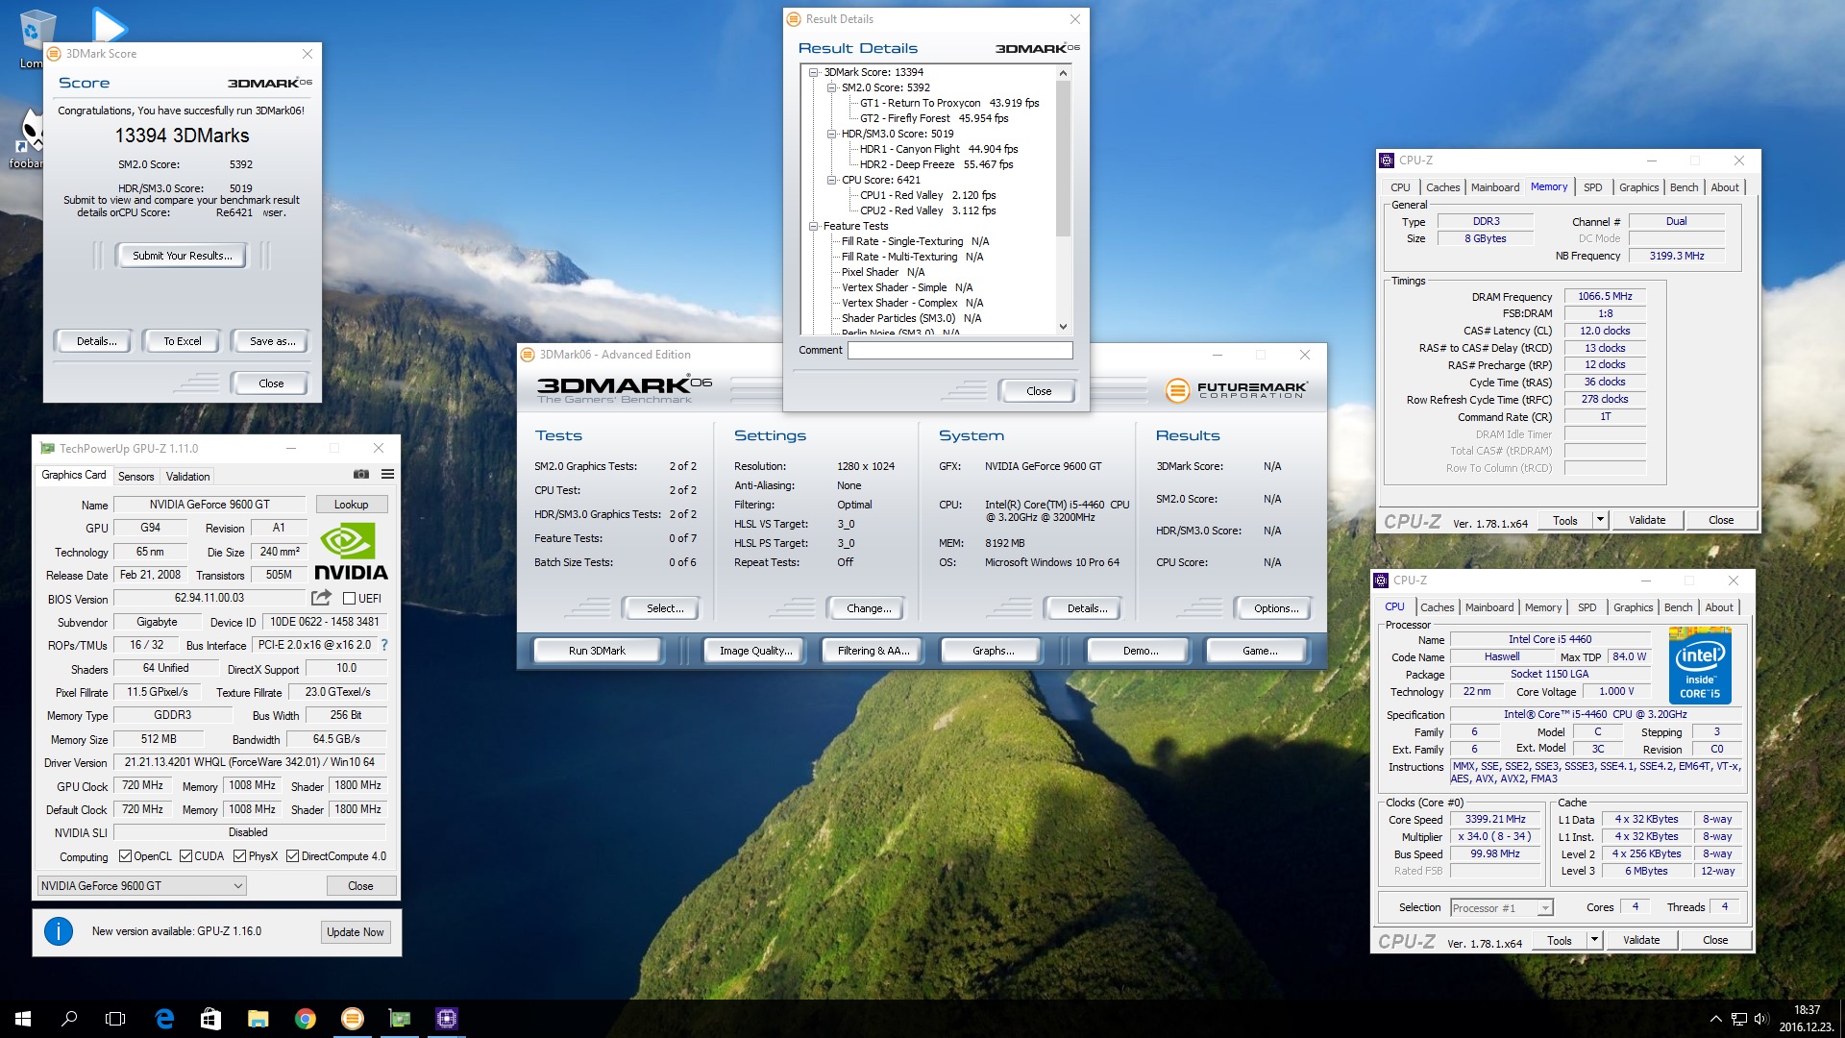Launch Microsoft Edge from taskbar

[x=164, y=1019]
